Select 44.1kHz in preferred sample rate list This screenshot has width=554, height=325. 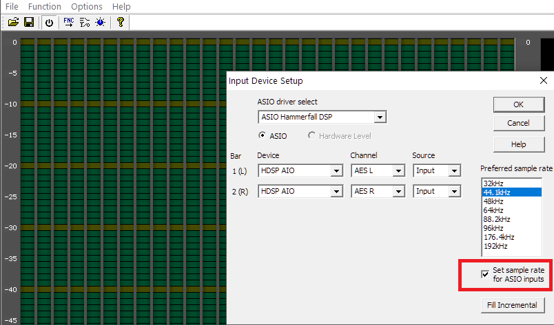pos(511,192)
